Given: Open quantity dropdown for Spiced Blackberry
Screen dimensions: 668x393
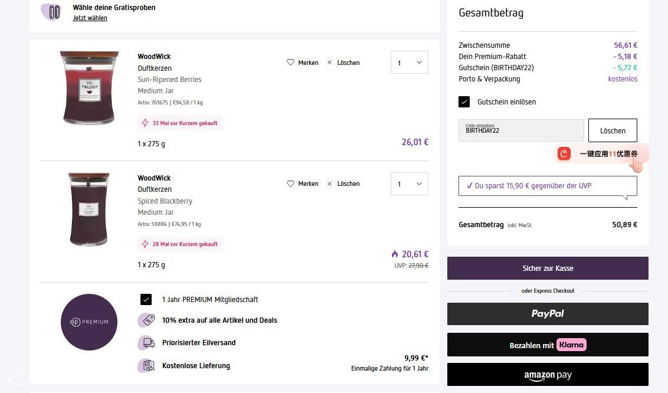Looking at the screenshot, I should [409, 184].
